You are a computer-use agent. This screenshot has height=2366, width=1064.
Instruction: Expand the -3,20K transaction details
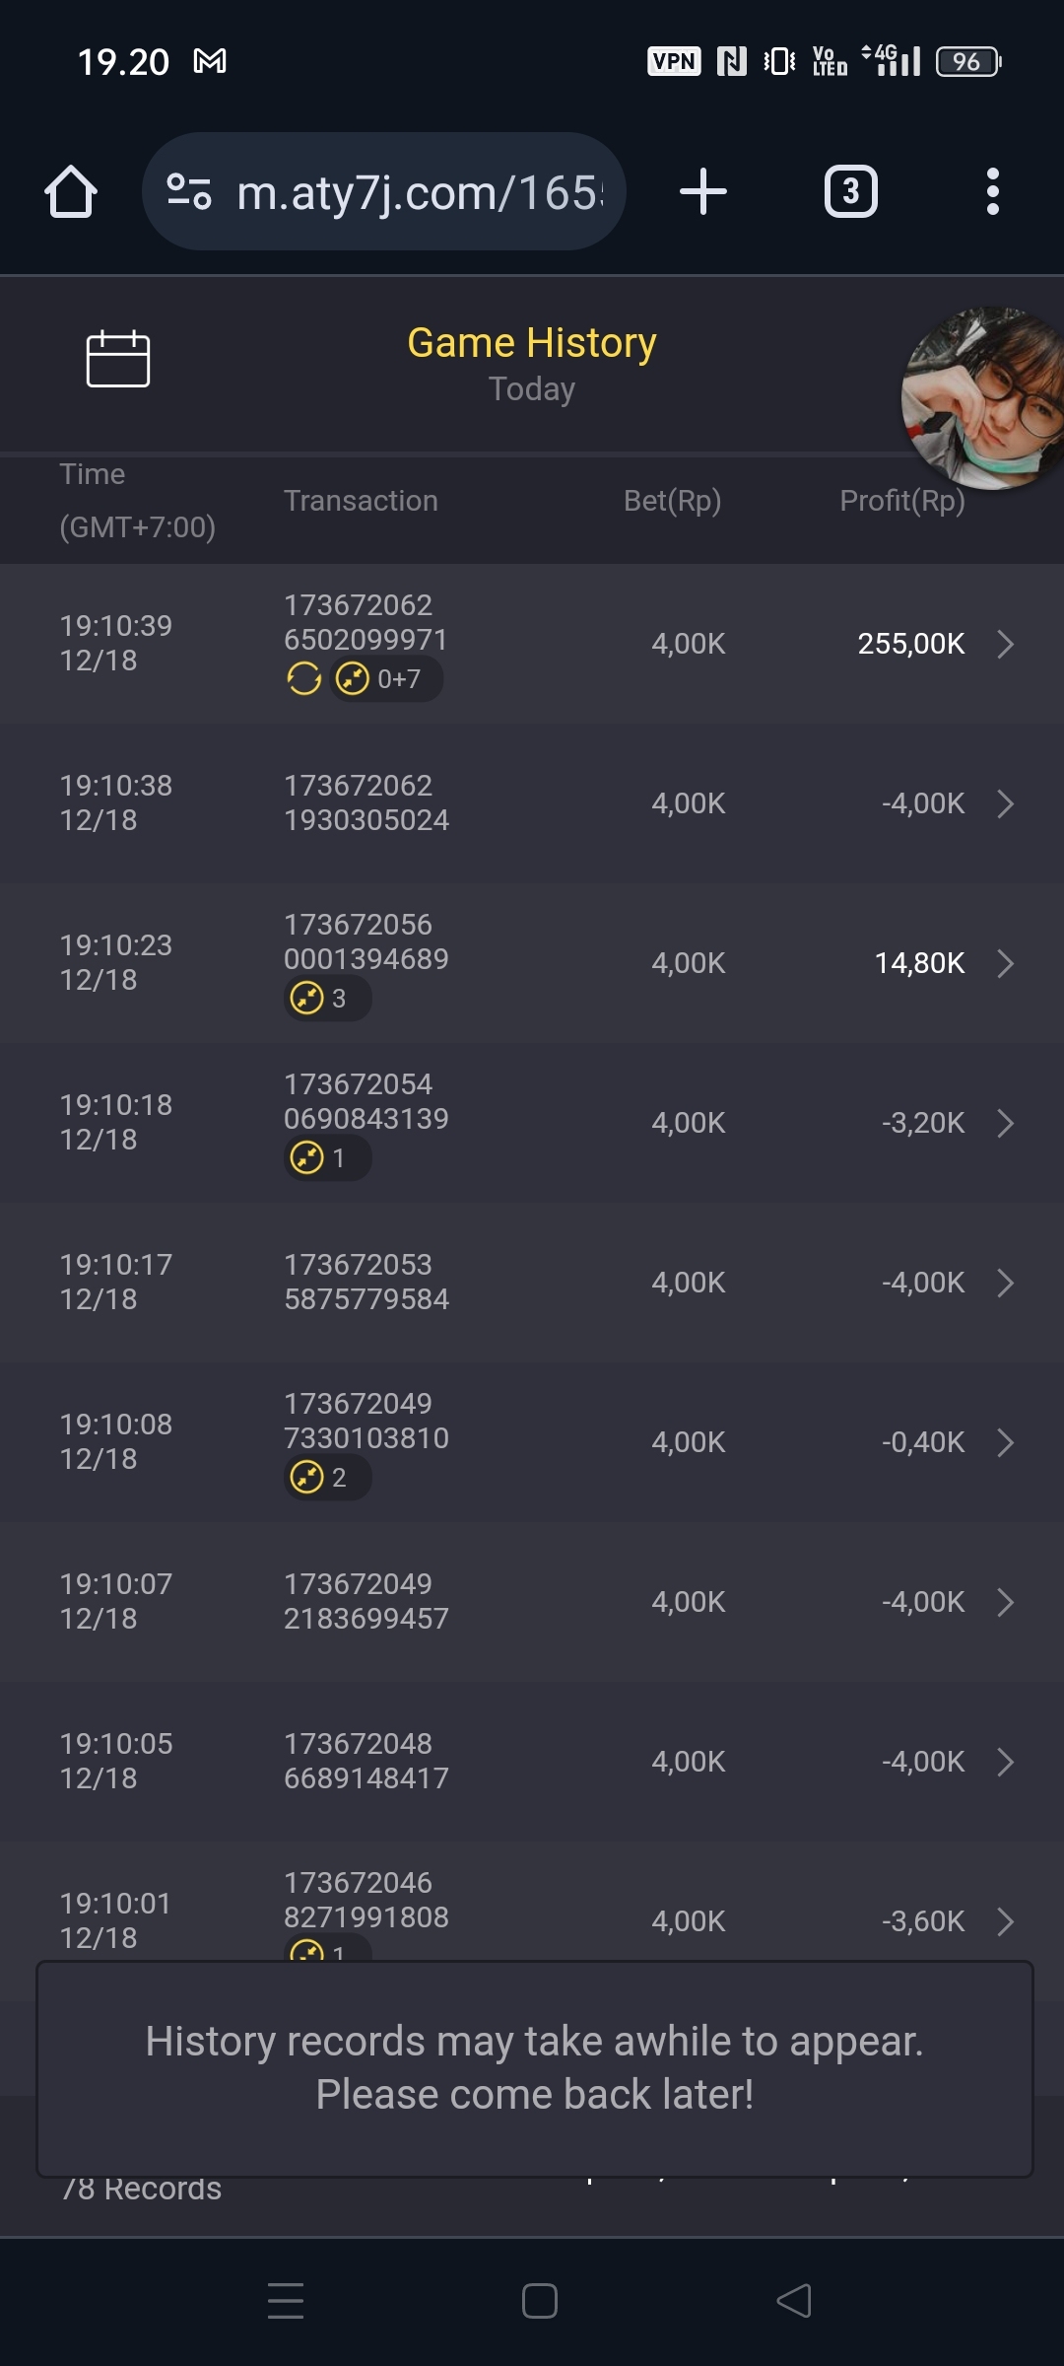1005,1123
